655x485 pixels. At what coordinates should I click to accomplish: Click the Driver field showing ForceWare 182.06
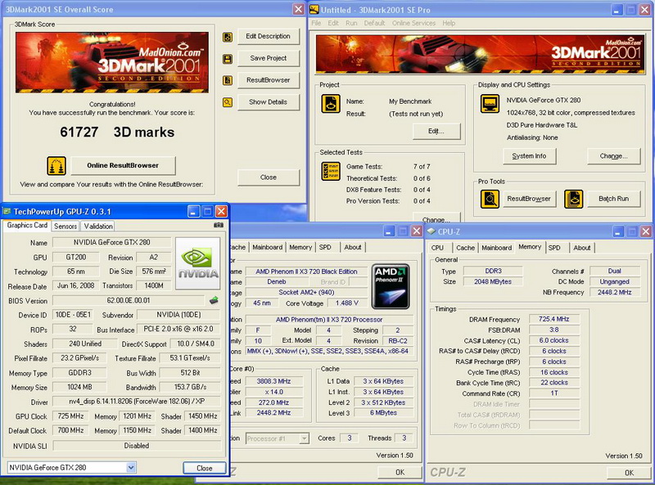(x=137, y=402)
